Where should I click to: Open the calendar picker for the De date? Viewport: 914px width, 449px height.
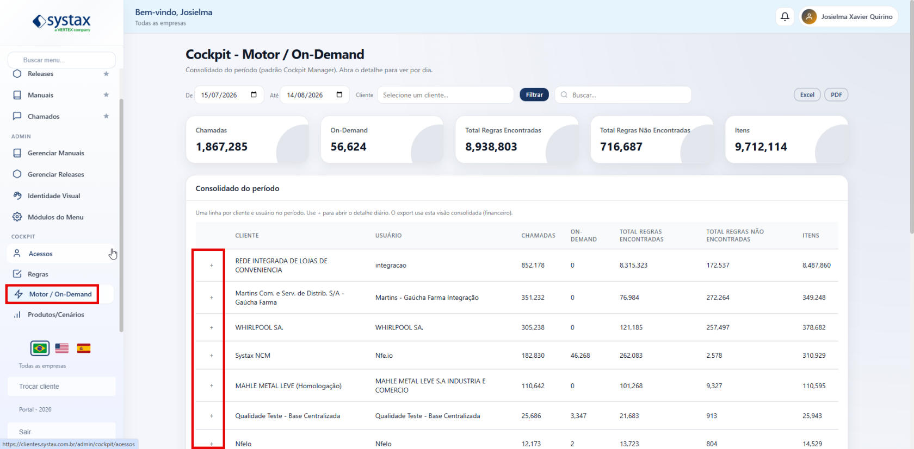(254, 94)
